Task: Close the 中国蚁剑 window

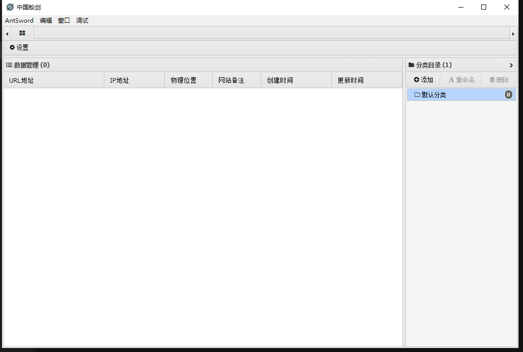Action: point(507,7)
